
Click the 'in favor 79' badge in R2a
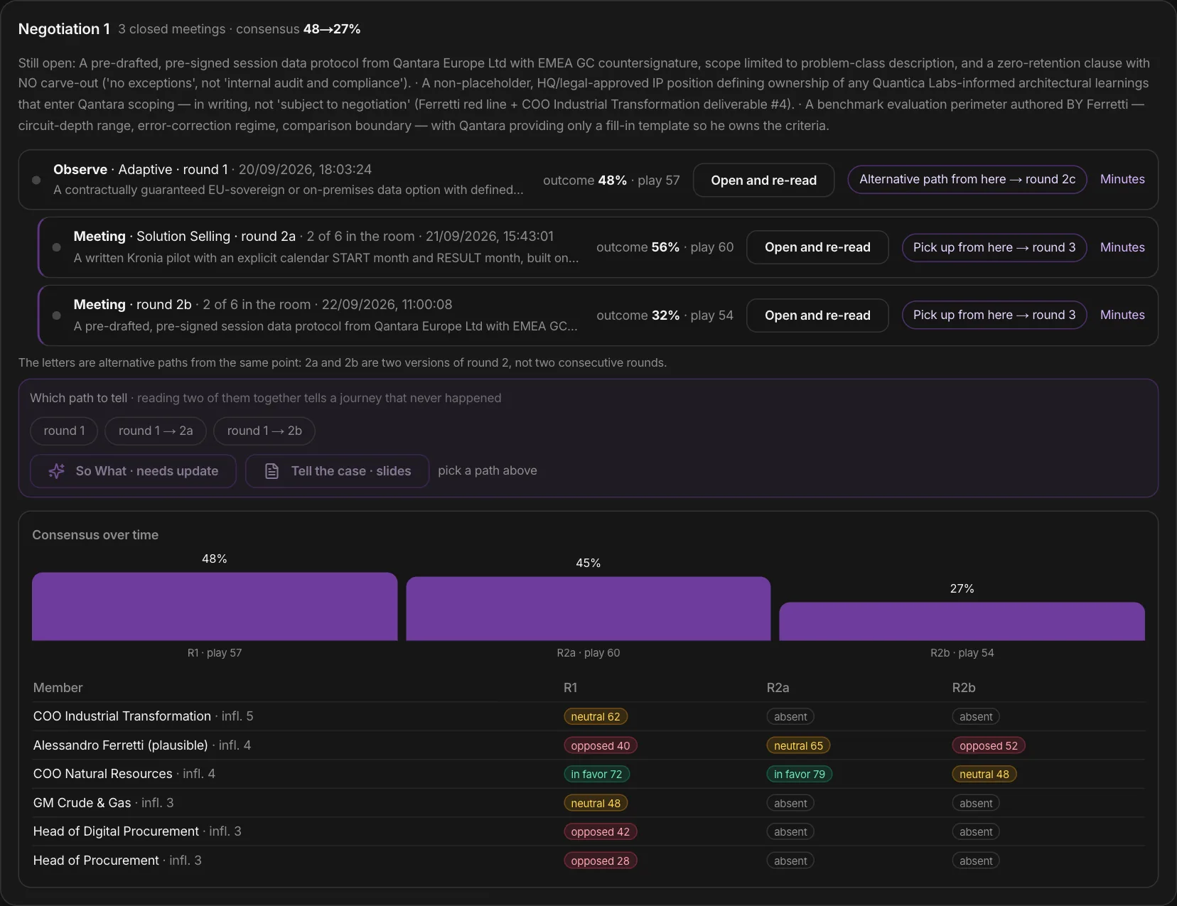coord(800,774)
